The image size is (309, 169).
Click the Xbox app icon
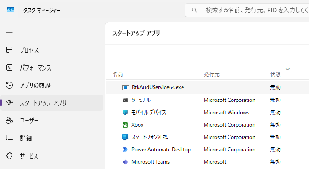click(125, 125)
